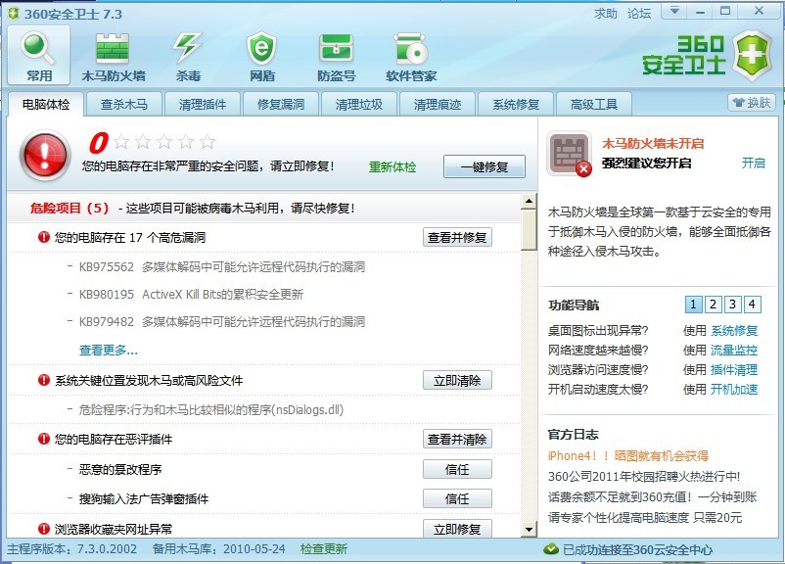Click the 换肤 skin change button

[752, 102]
